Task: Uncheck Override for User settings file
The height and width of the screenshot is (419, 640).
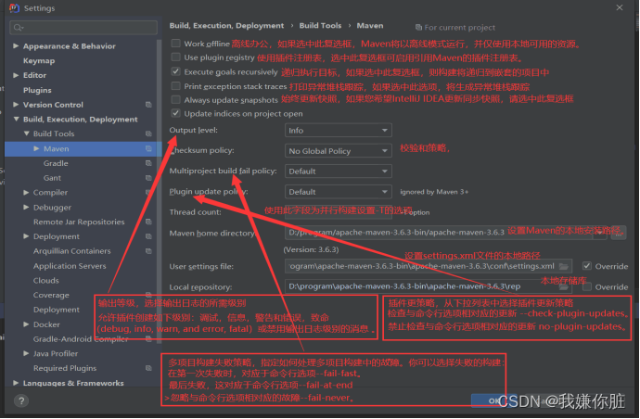Action: [587, 266]
